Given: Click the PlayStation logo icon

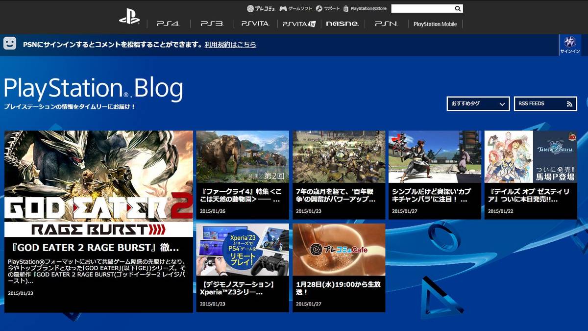Looking at the screenshot, I should [x=129, y=18].
